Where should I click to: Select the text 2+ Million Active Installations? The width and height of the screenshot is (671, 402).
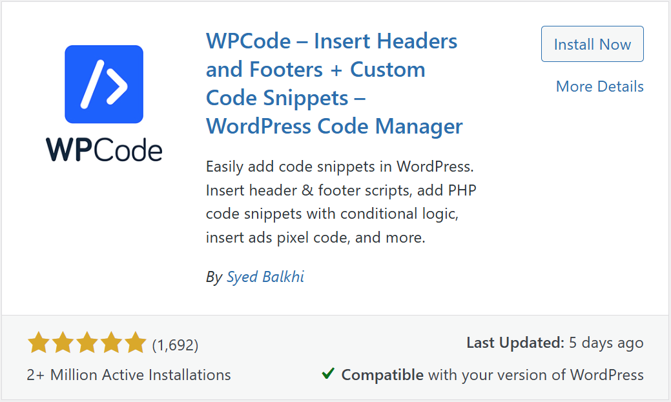click(x=129, y=375)
